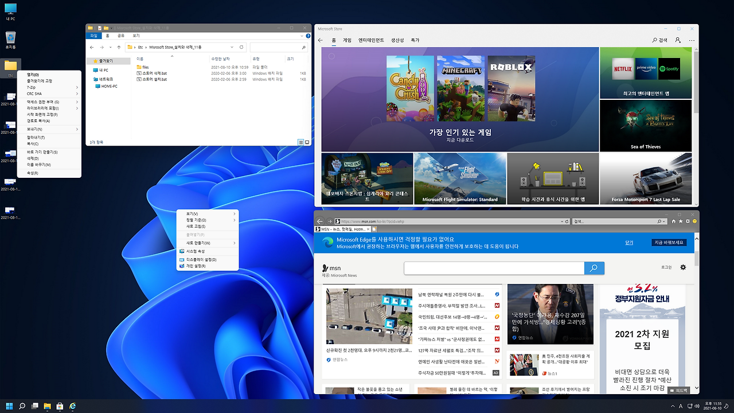Expand 보기(V) submenu in desktop menu
The image size is (734, 413).
(x=208, y=213)
